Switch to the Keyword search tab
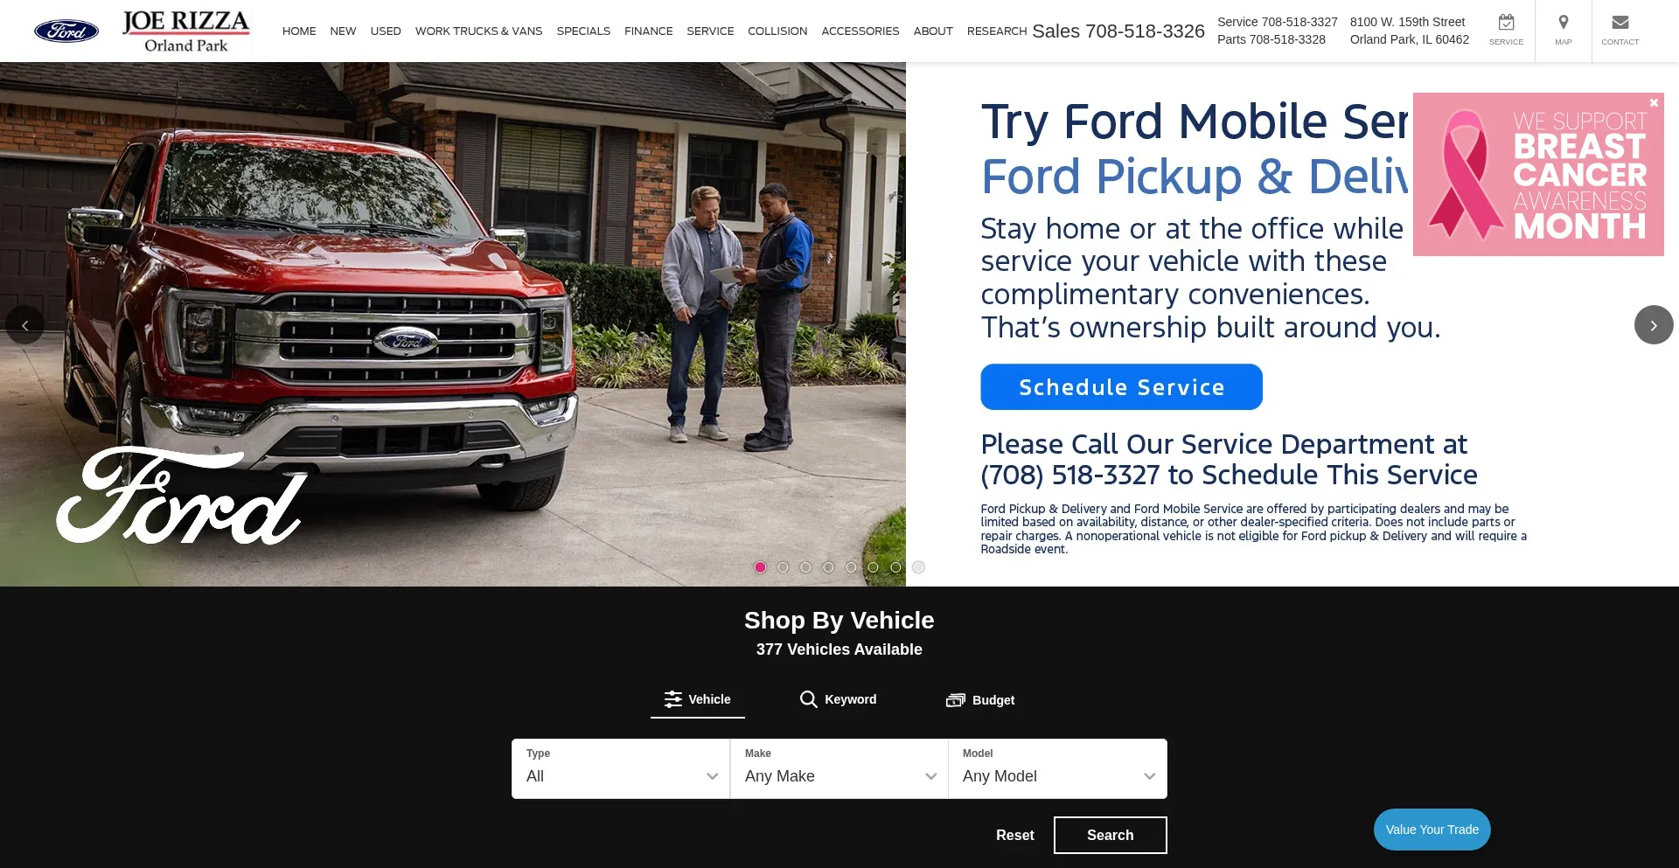Screen dimensions: 1679x868 pos(839,699)
